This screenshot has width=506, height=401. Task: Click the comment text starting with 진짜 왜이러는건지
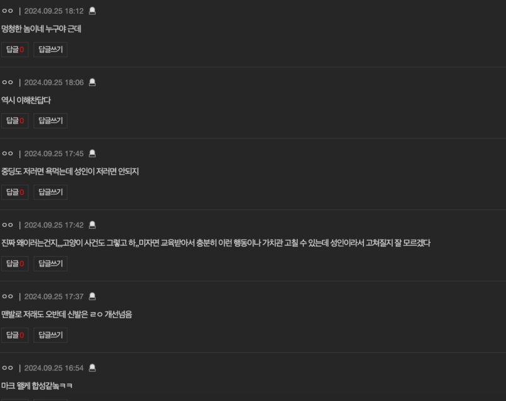coord(216,243)
